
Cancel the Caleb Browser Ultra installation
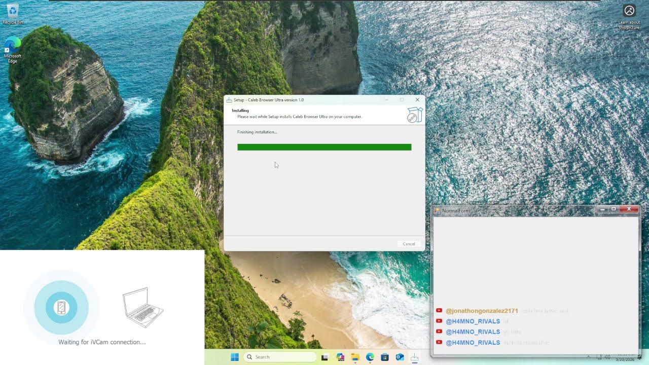pyautogui.click(x=409, y=244)
